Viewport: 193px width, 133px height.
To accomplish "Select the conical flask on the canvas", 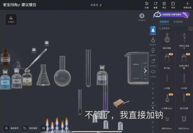I will pyautogui.click(x=43, y=75).
